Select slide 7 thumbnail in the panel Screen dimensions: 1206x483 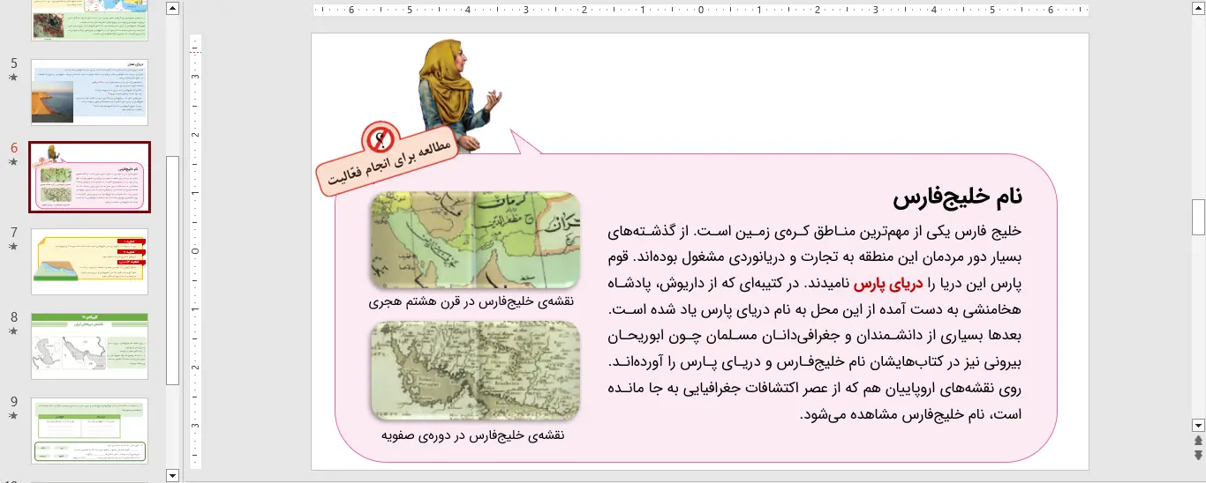(x=89, y=262)
